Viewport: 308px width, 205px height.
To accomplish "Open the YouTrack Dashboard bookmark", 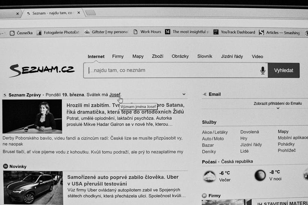I will 234,32.
